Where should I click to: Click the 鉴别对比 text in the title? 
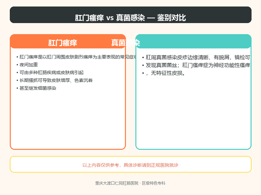(x=172, y=18)
